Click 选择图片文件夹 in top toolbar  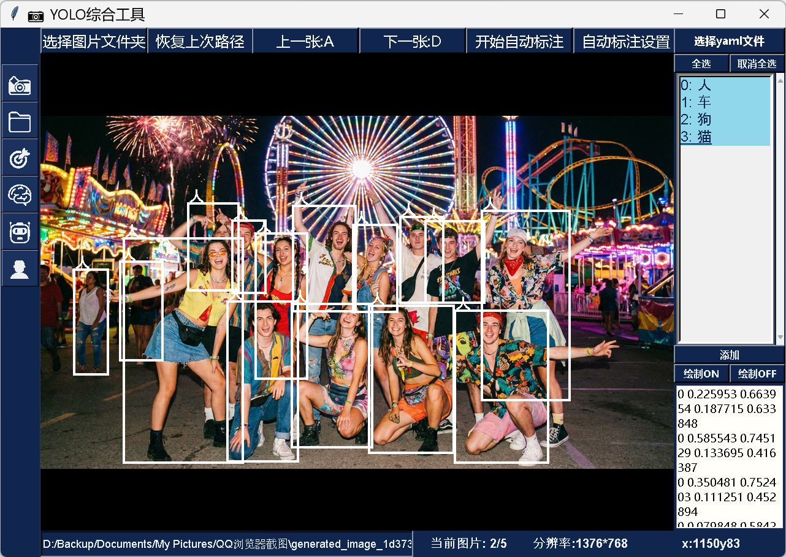click(94, 42)
